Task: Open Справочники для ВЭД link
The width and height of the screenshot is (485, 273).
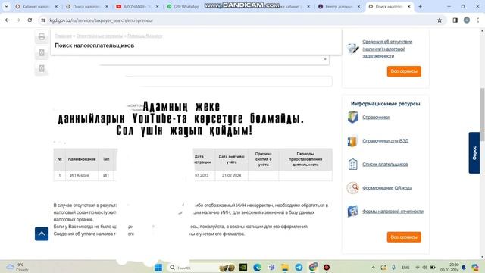Action: tap(386, 141)
